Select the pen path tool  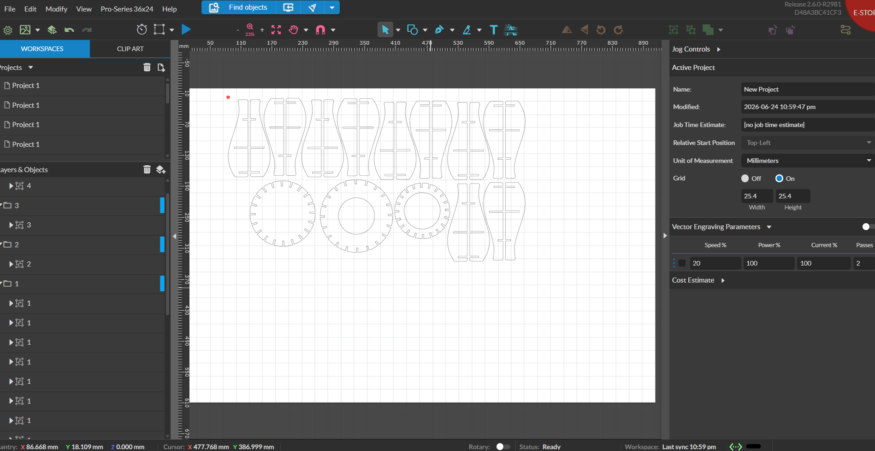439,30
